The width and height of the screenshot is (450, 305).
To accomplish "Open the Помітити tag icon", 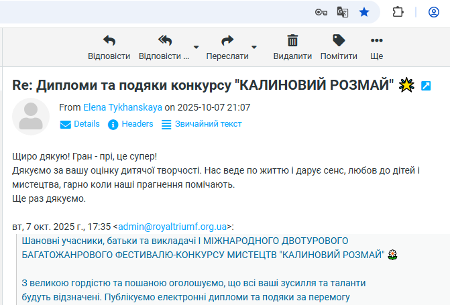I will tap(339, 41).
